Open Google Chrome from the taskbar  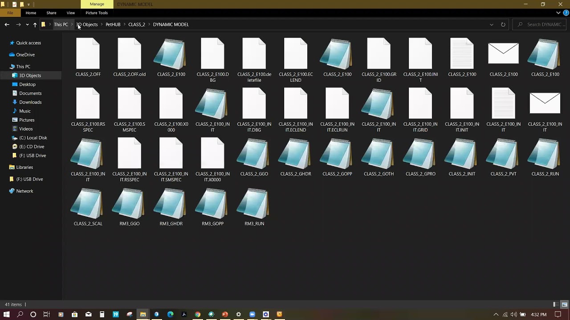click(198, 314)
